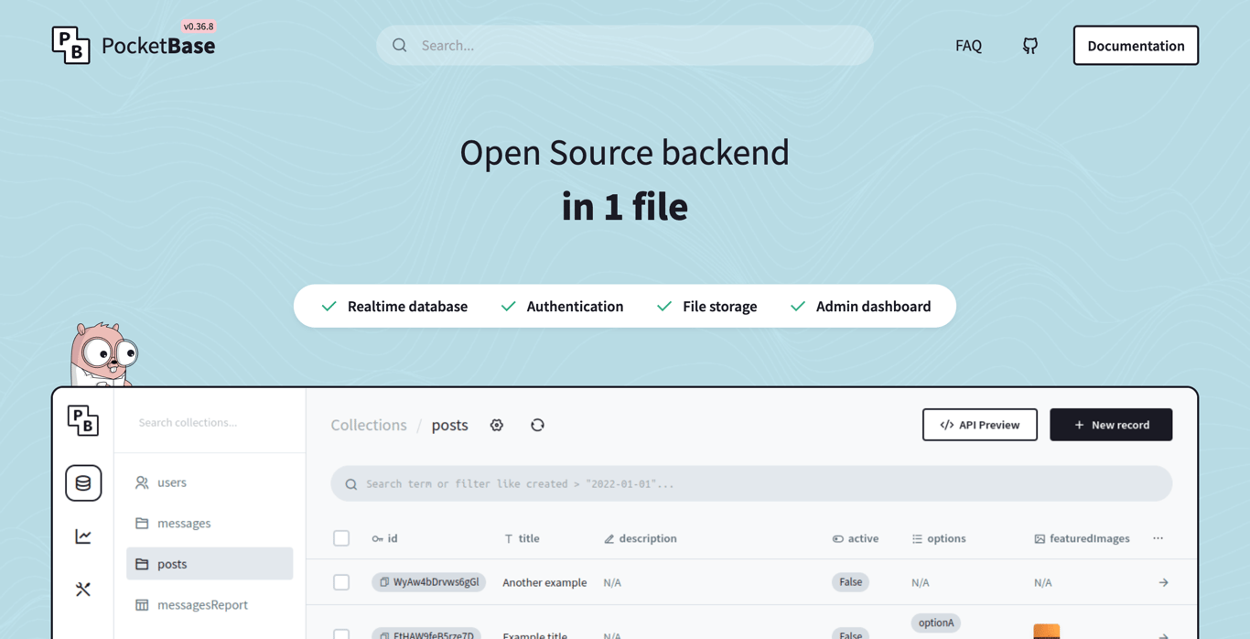Click the copy icon next to WyAw4bDrvws6gGl
The width and height of the screenshot is (1250, 639).
384,582
